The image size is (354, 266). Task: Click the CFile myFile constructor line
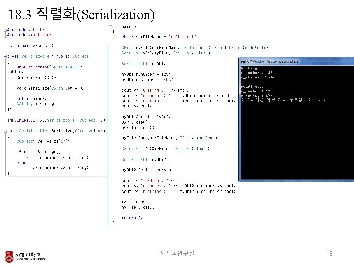tap(196, 48)
